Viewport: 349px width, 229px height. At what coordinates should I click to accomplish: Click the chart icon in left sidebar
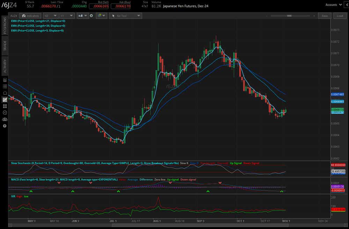[x=5, y=99]
